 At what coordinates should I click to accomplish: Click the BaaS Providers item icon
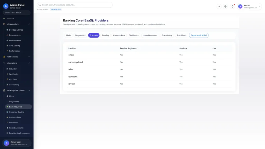click(x=7, y=107)
